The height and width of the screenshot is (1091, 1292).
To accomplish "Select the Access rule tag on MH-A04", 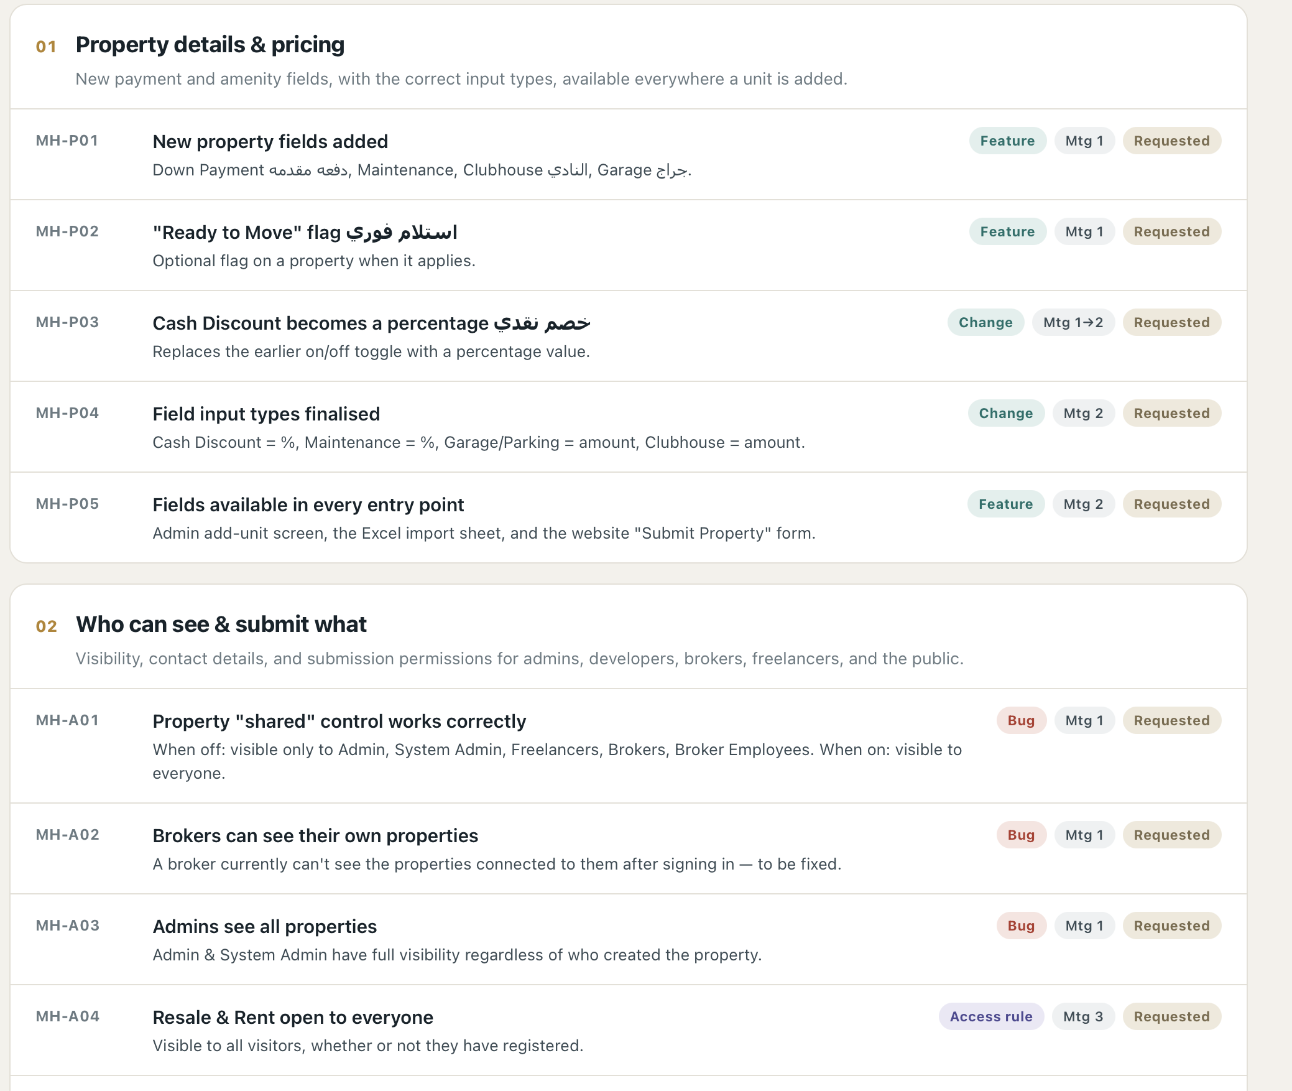I will [x=991, y=1016].
